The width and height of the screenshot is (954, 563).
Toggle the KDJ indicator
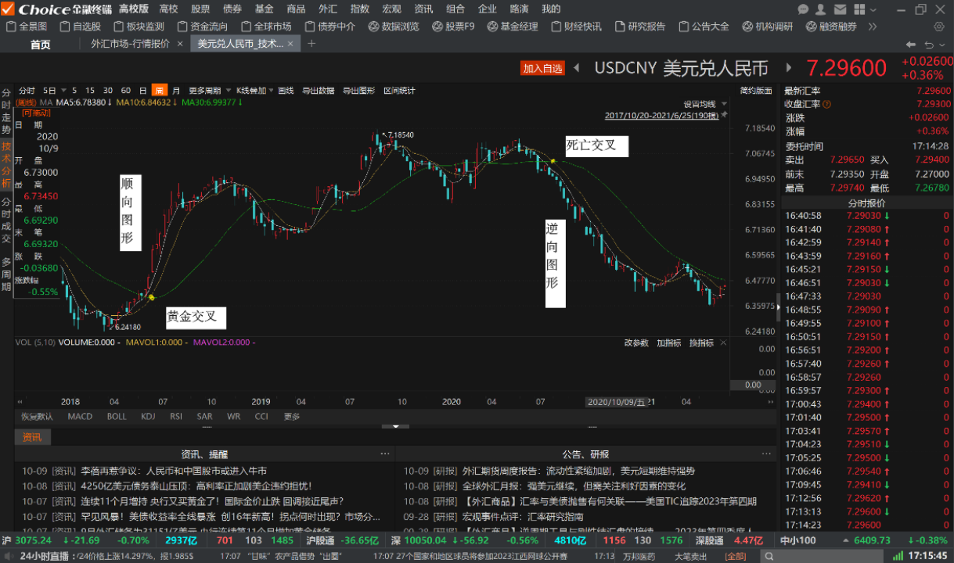(148, 417)
